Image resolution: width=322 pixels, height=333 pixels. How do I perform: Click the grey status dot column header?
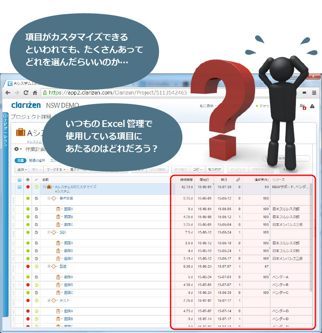28,180
